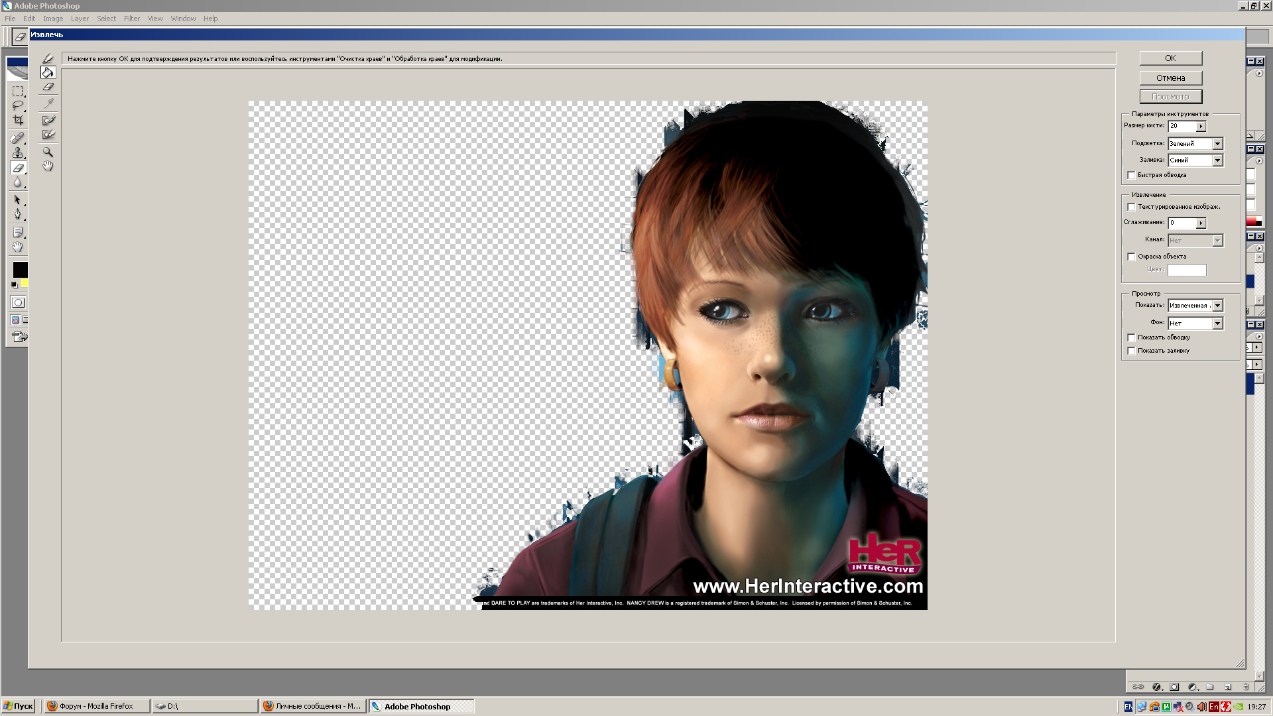1273x716 pixels.
Task: Select the Zoom magnifier tool
Action: tap(48, 152)
